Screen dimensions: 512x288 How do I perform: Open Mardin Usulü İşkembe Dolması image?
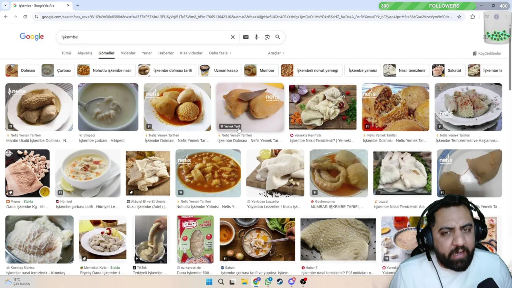[x=39, y=107]
